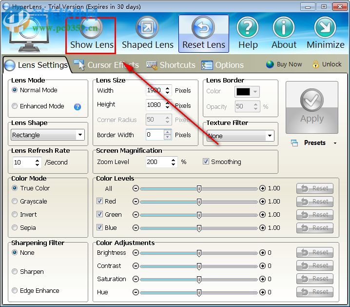Image resolution: width=350 pixels, height=307 pixels.
Task: Increase Zoom Level using up spinner
Action: [x=173, y=160]
